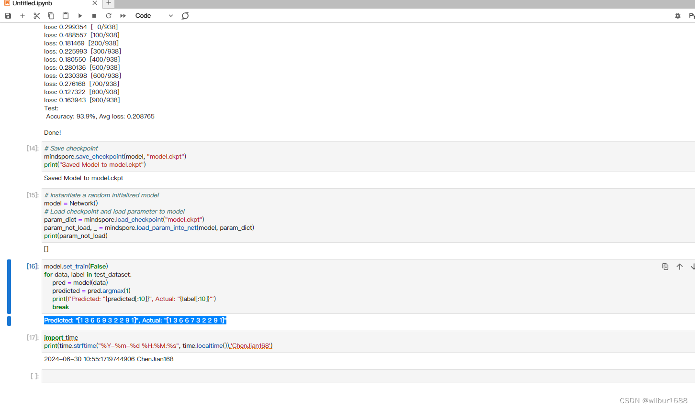This screenshot has height=408, width=695.
Task: Click the circular render icon next to Code
Action: (185, 16)
